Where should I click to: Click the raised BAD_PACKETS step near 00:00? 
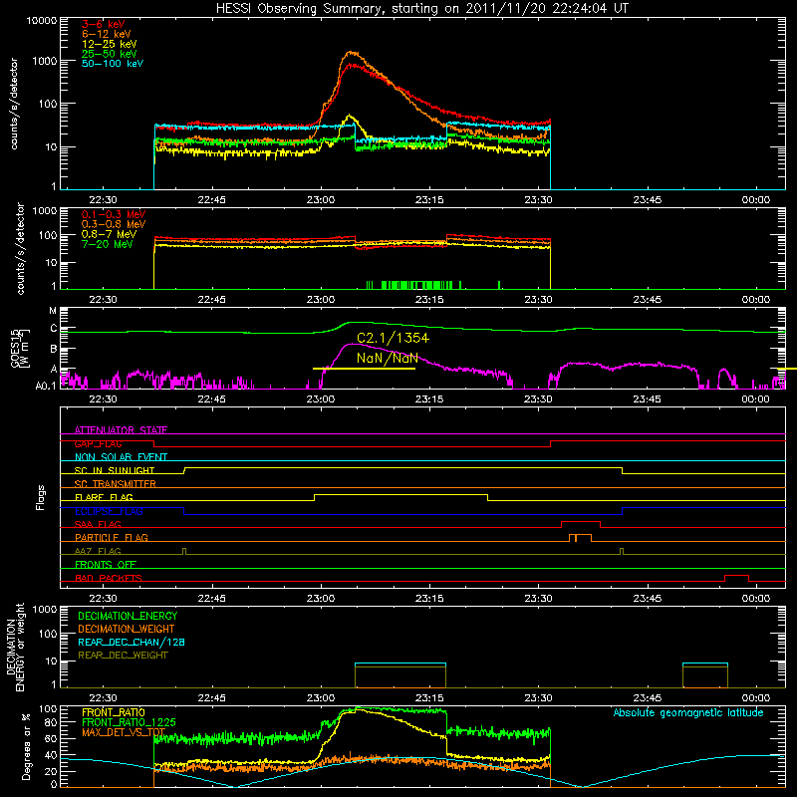736,576
